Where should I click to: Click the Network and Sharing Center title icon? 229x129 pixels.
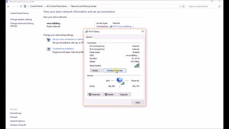pos(7,1)
